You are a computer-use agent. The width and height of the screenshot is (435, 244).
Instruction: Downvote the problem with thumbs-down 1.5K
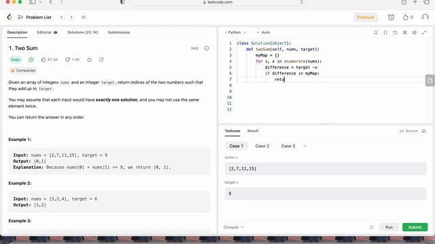[73, 60]
